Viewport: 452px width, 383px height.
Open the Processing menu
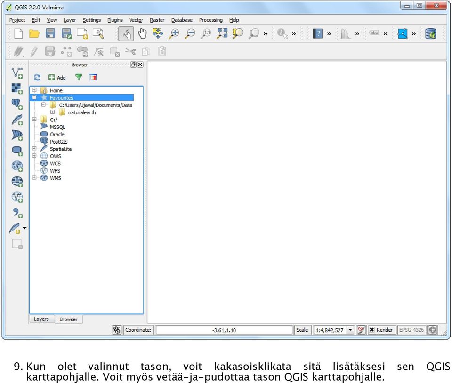(211, 20)
